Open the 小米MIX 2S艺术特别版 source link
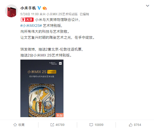Image resolution: width=154 pixels, height=129 pixels. pos(62,14)
